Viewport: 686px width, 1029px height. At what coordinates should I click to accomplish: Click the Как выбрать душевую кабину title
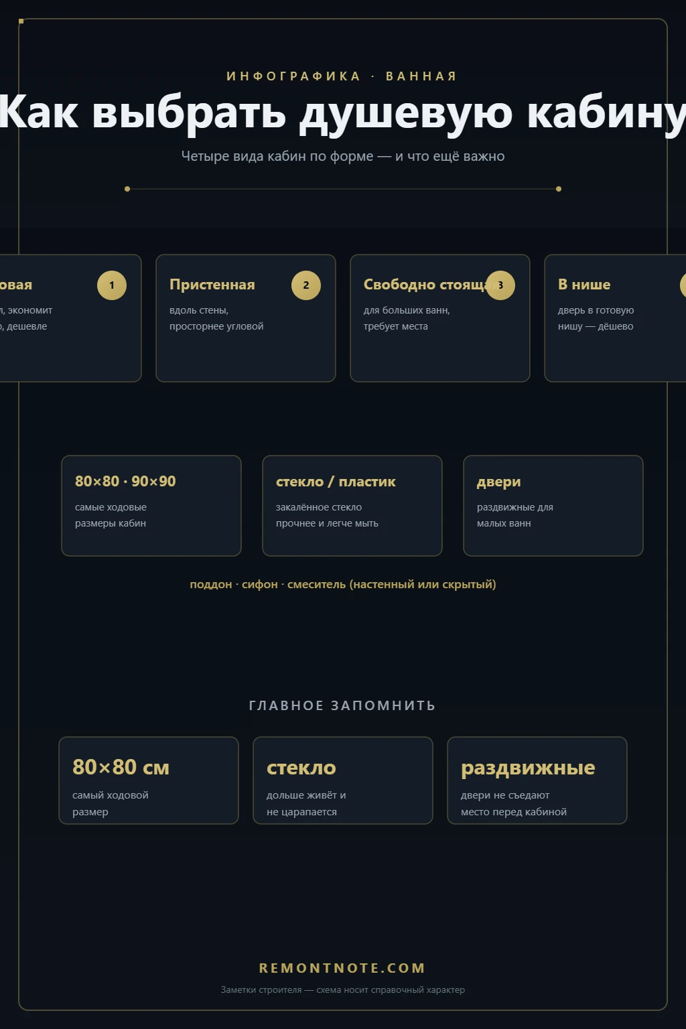[343, 113]
